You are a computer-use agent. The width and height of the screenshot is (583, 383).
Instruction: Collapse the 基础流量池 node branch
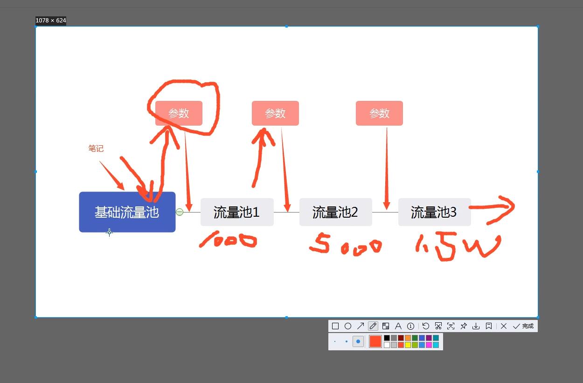click(180, 212)
